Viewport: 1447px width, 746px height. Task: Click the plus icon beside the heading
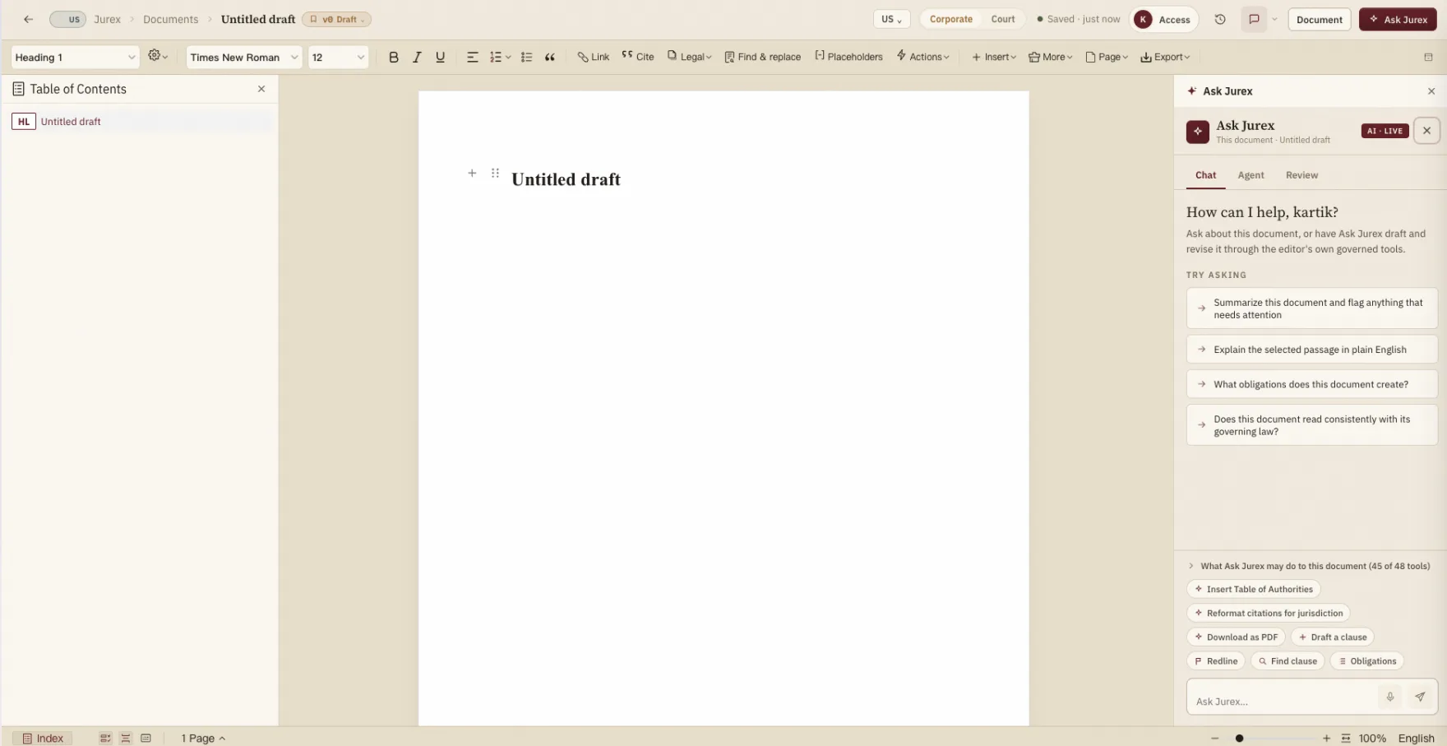point(472,173)
